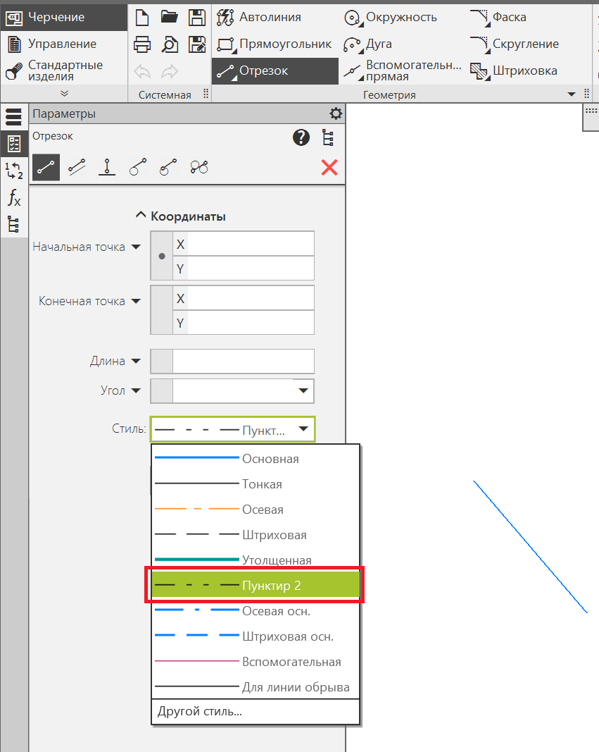Click the Print icon in the system toolbar
The width and height of the screenshot is (599, 752).
click(x=142, y=44)
